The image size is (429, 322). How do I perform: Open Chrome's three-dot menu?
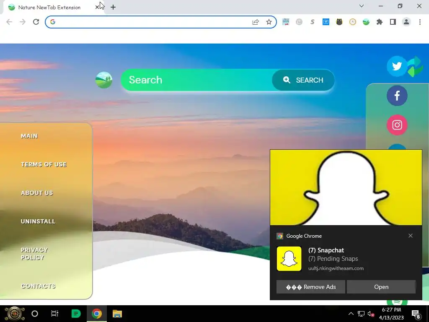point(420,22)
